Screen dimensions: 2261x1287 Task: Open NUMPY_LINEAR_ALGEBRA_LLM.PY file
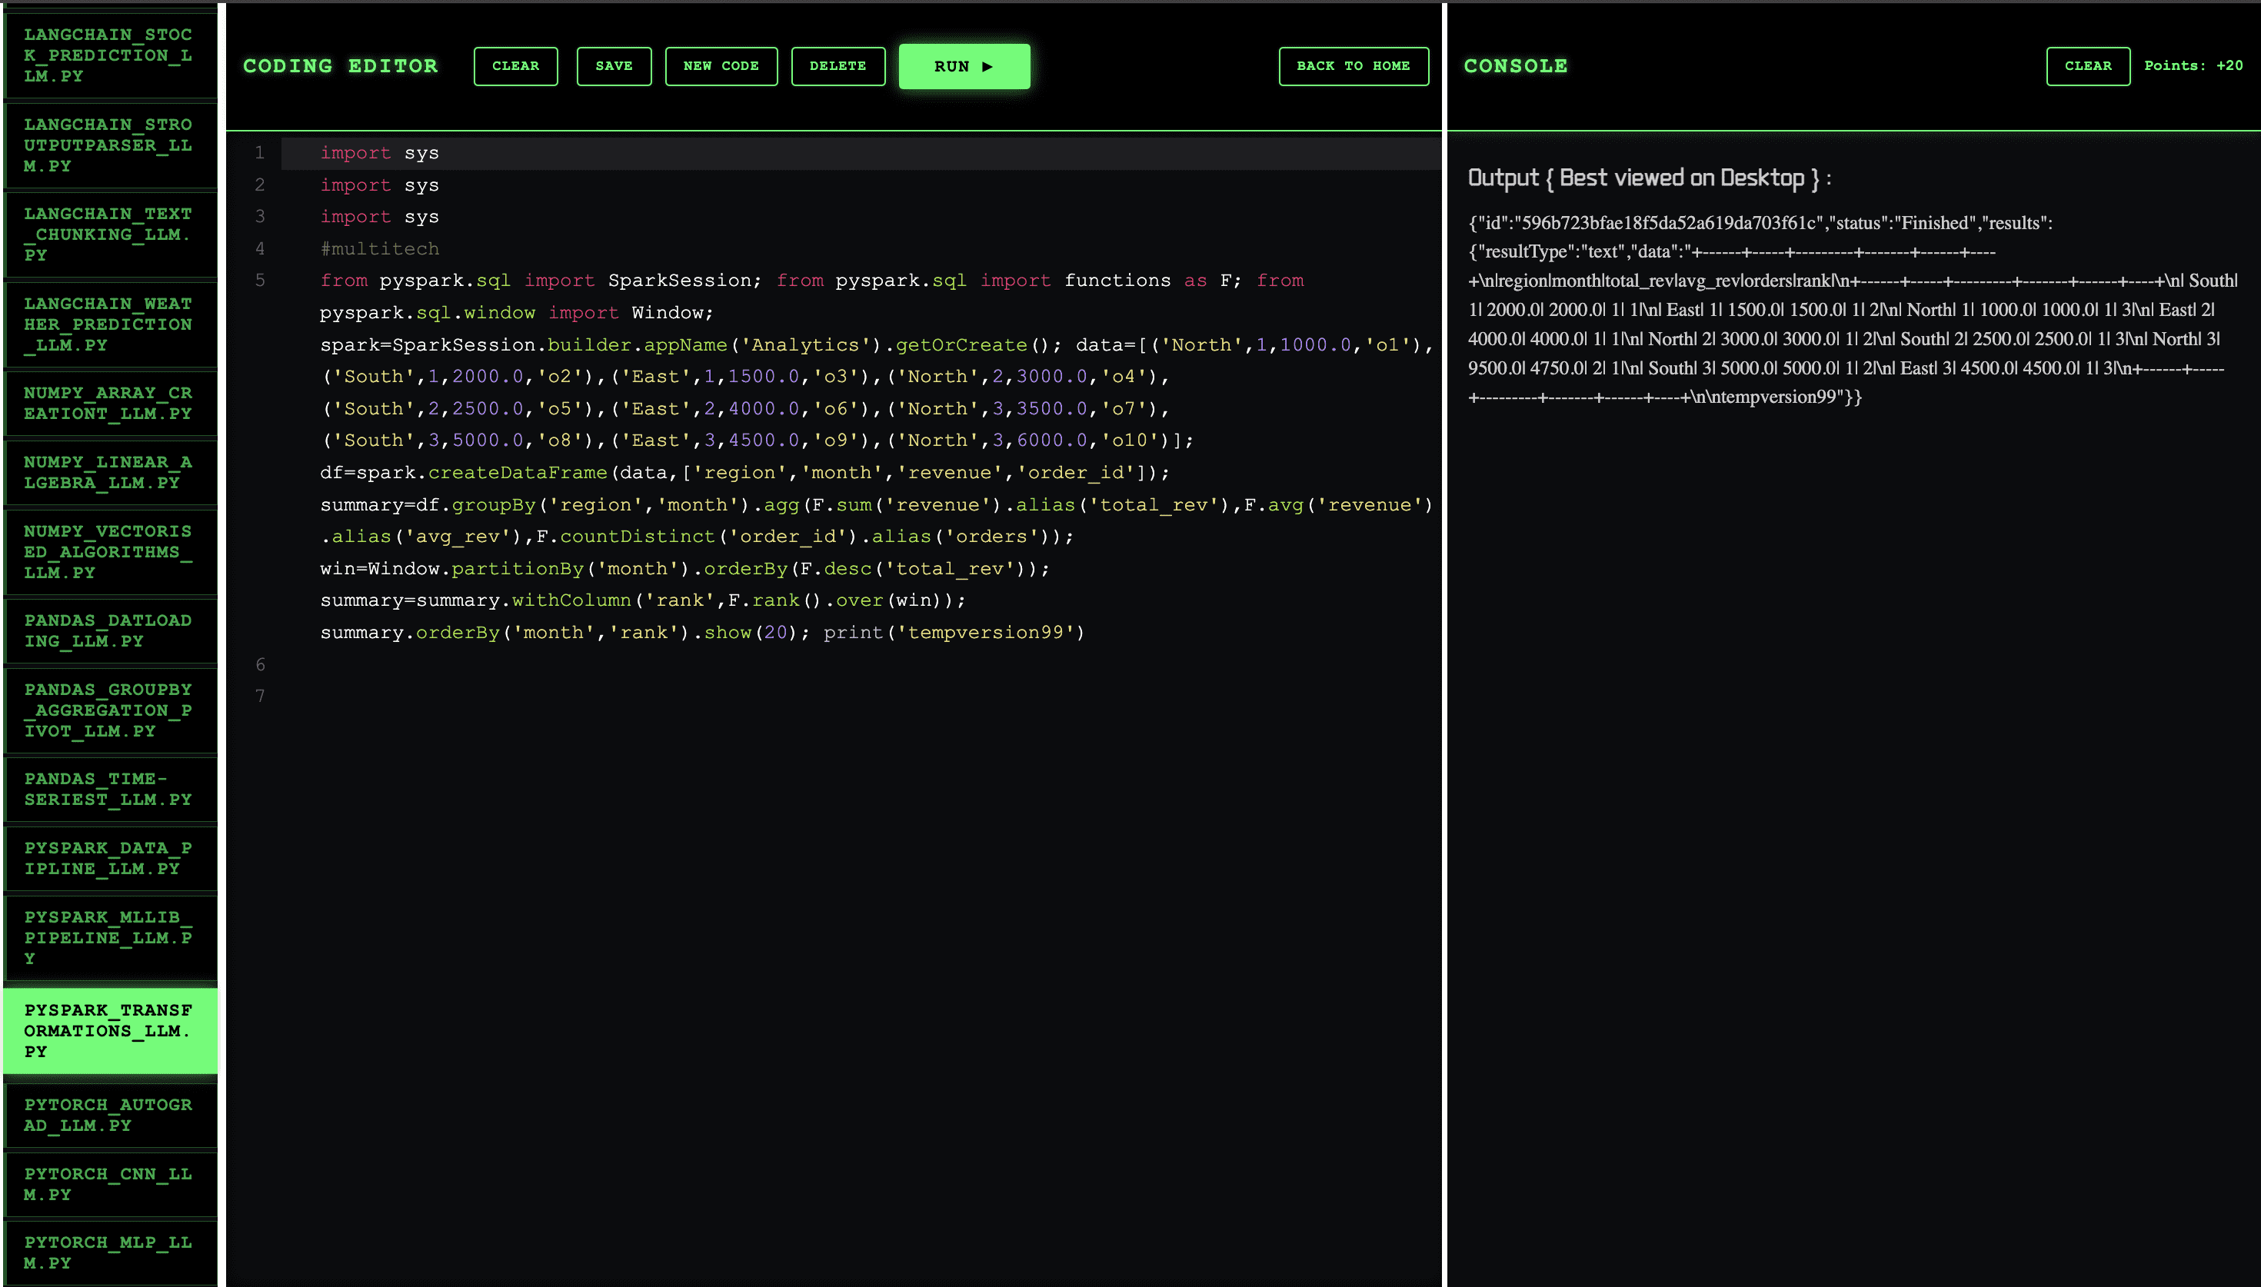point(110,472)
